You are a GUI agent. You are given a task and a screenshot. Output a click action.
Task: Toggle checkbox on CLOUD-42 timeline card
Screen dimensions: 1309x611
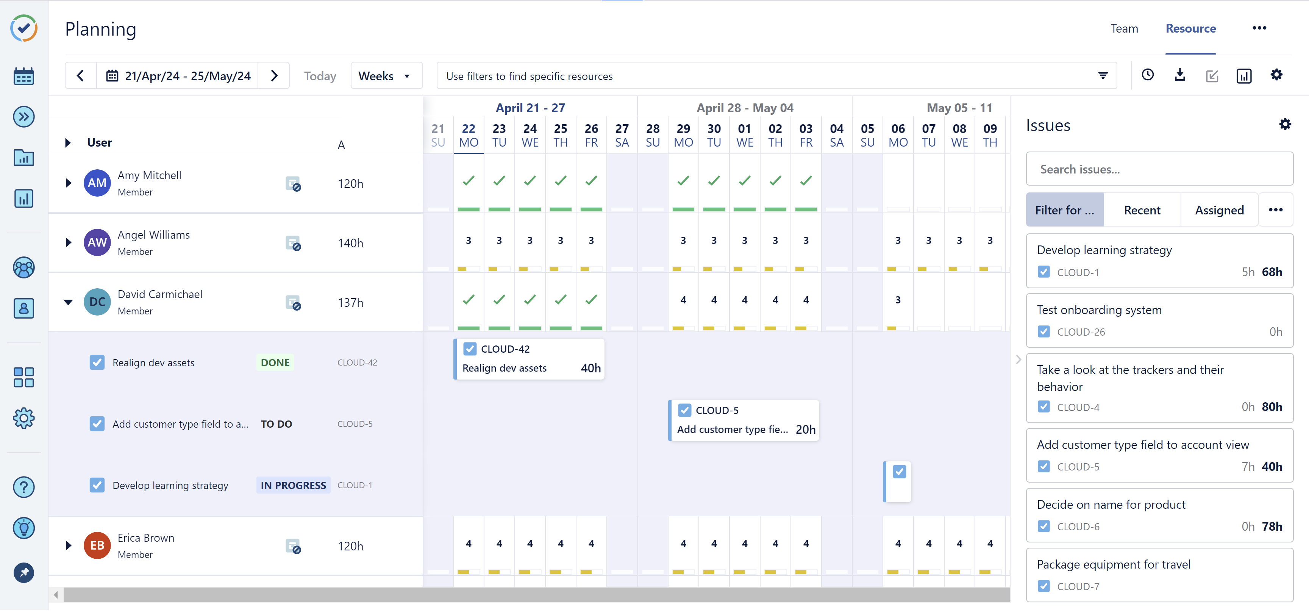point(470,349)
